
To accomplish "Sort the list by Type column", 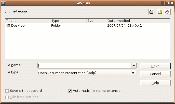I will [x=69, y=21].
